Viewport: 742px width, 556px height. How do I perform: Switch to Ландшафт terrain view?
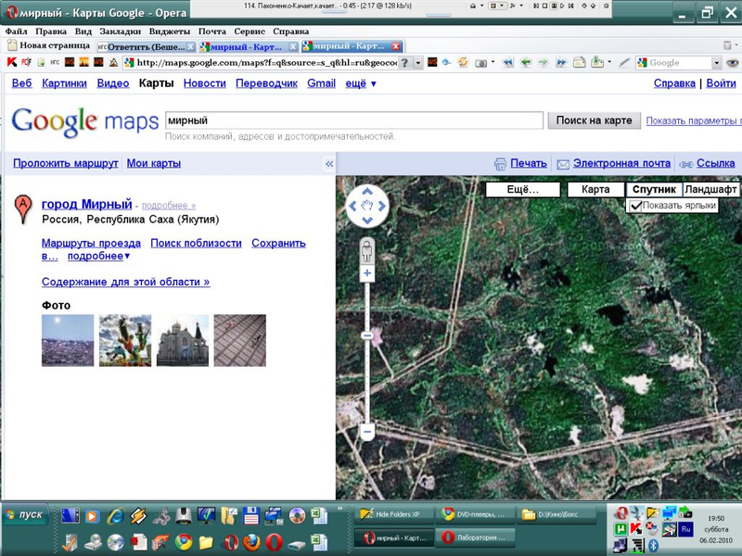[x=710, y=189]
